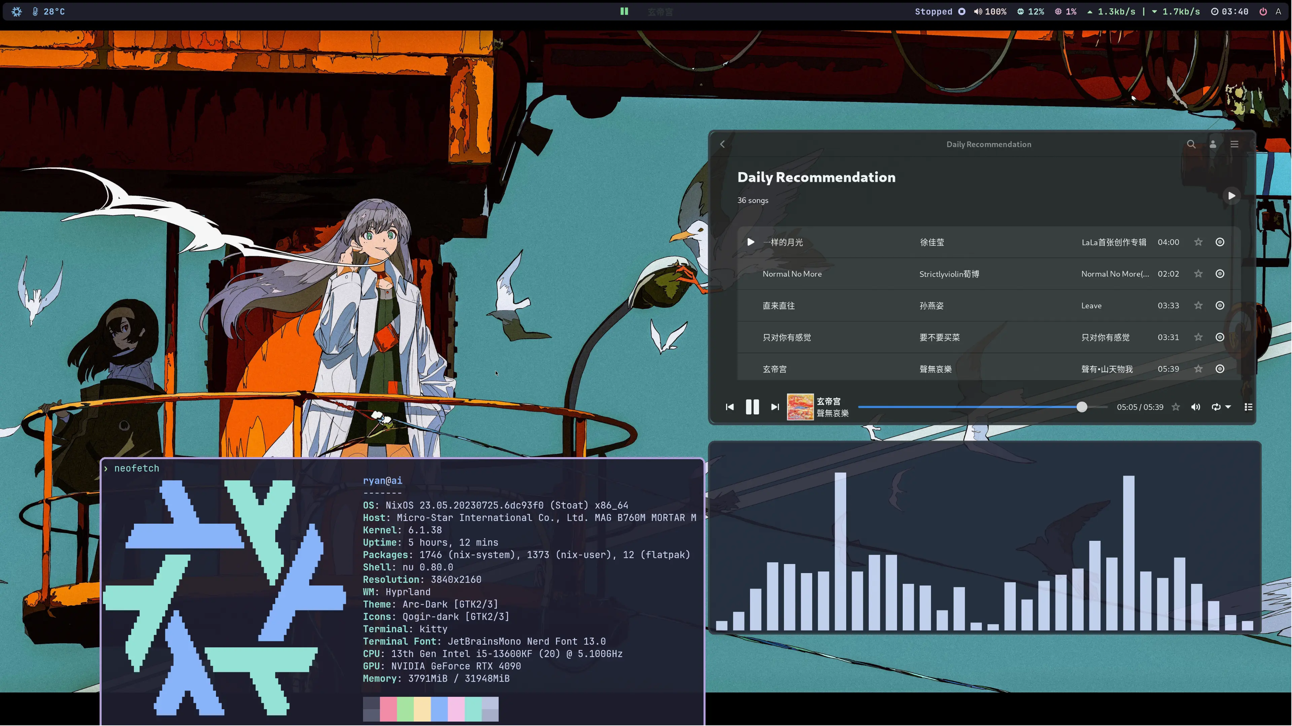Open the player volume control

[x=1196, y=407]
